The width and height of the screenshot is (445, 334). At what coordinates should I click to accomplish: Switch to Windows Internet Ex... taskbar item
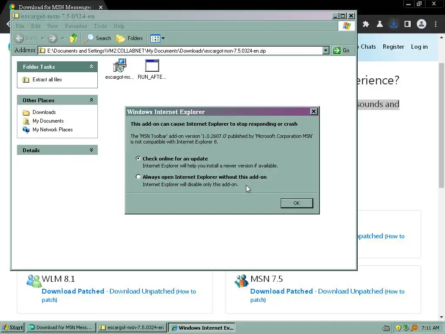202,327
